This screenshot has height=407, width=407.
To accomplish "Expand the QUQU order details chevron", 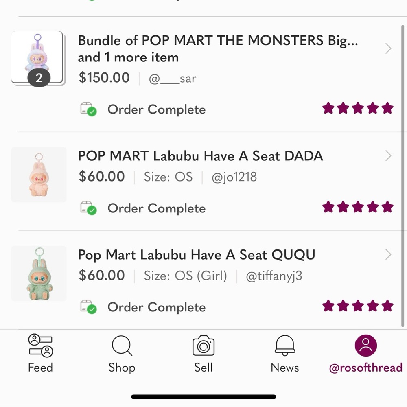I will click(x=388, y=254).
